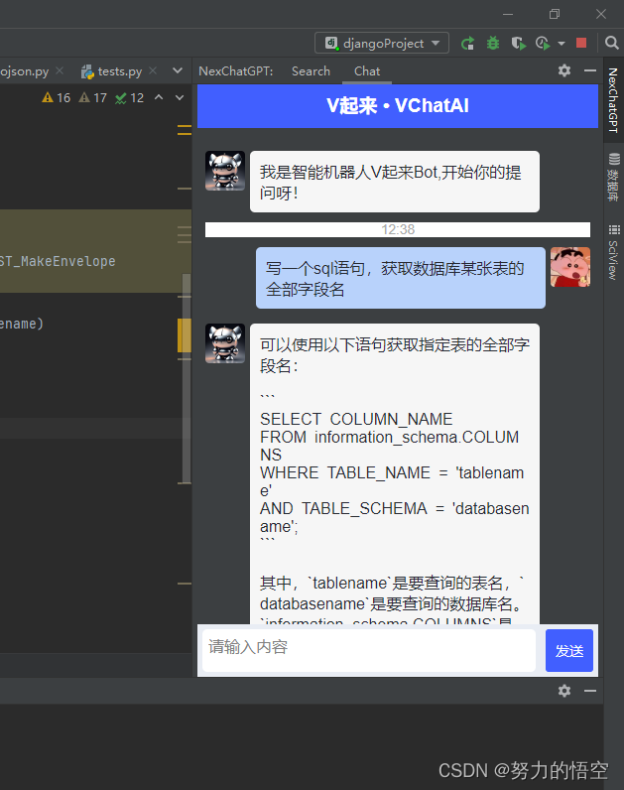Open NexChatGPT panel settings gear

pyautogui.click(x=564, y=70)
